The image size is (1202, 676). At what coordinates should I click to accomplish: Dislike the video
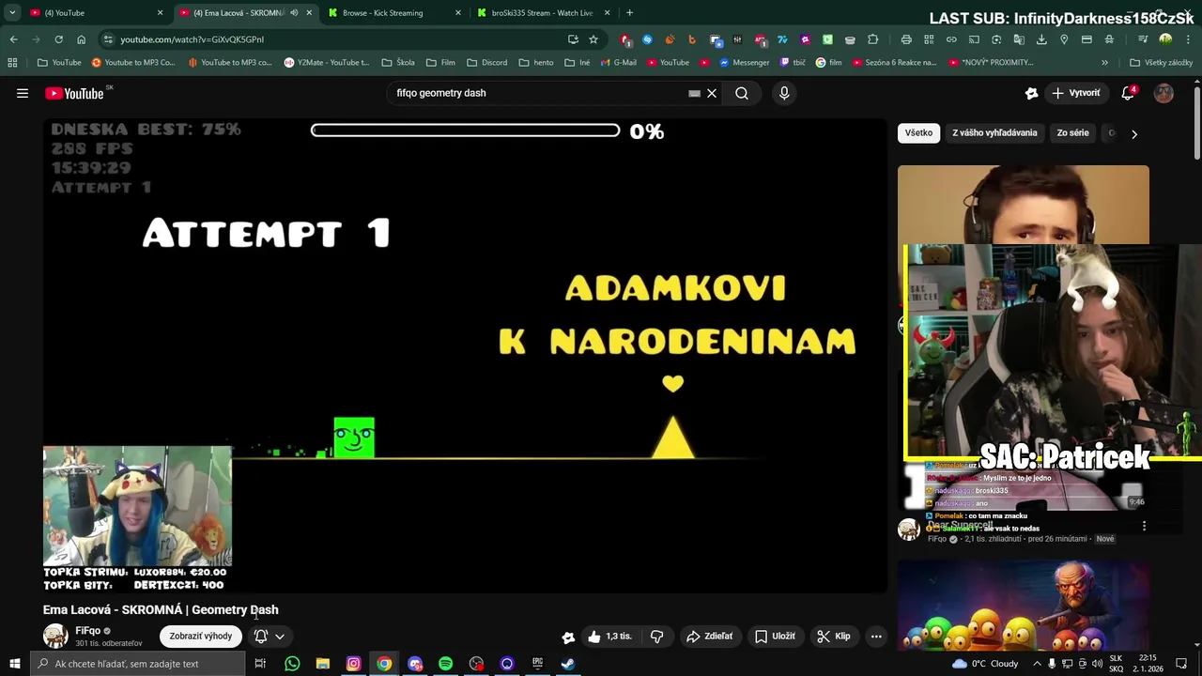(656, 636)
